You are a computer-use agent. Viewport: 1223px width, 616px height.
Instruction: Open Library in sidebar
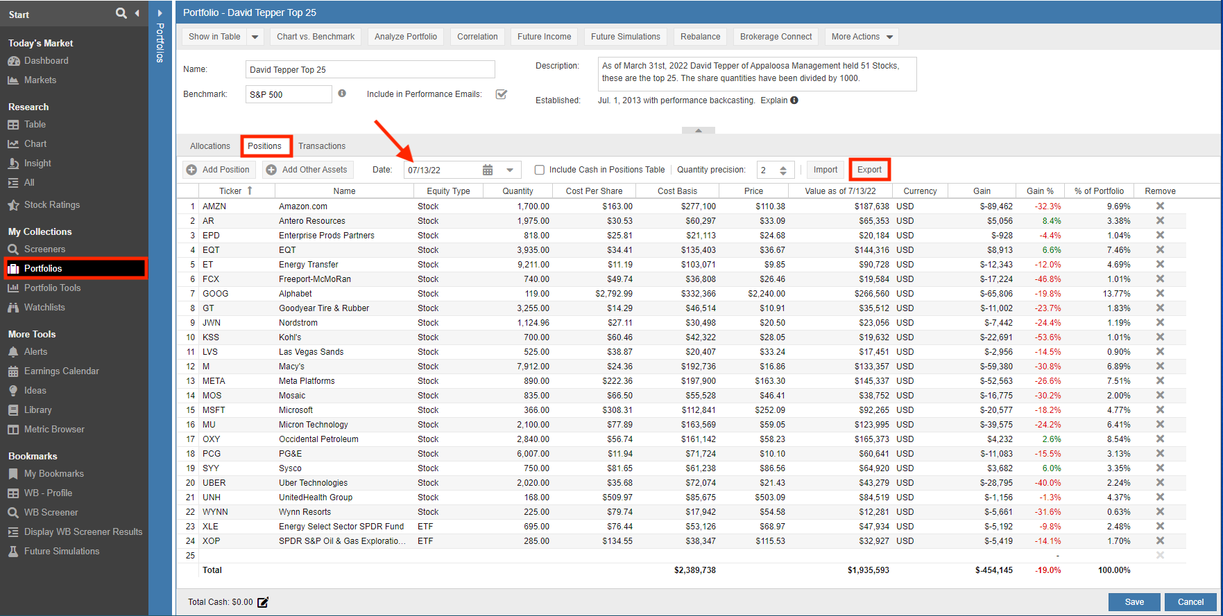point(37,410)
